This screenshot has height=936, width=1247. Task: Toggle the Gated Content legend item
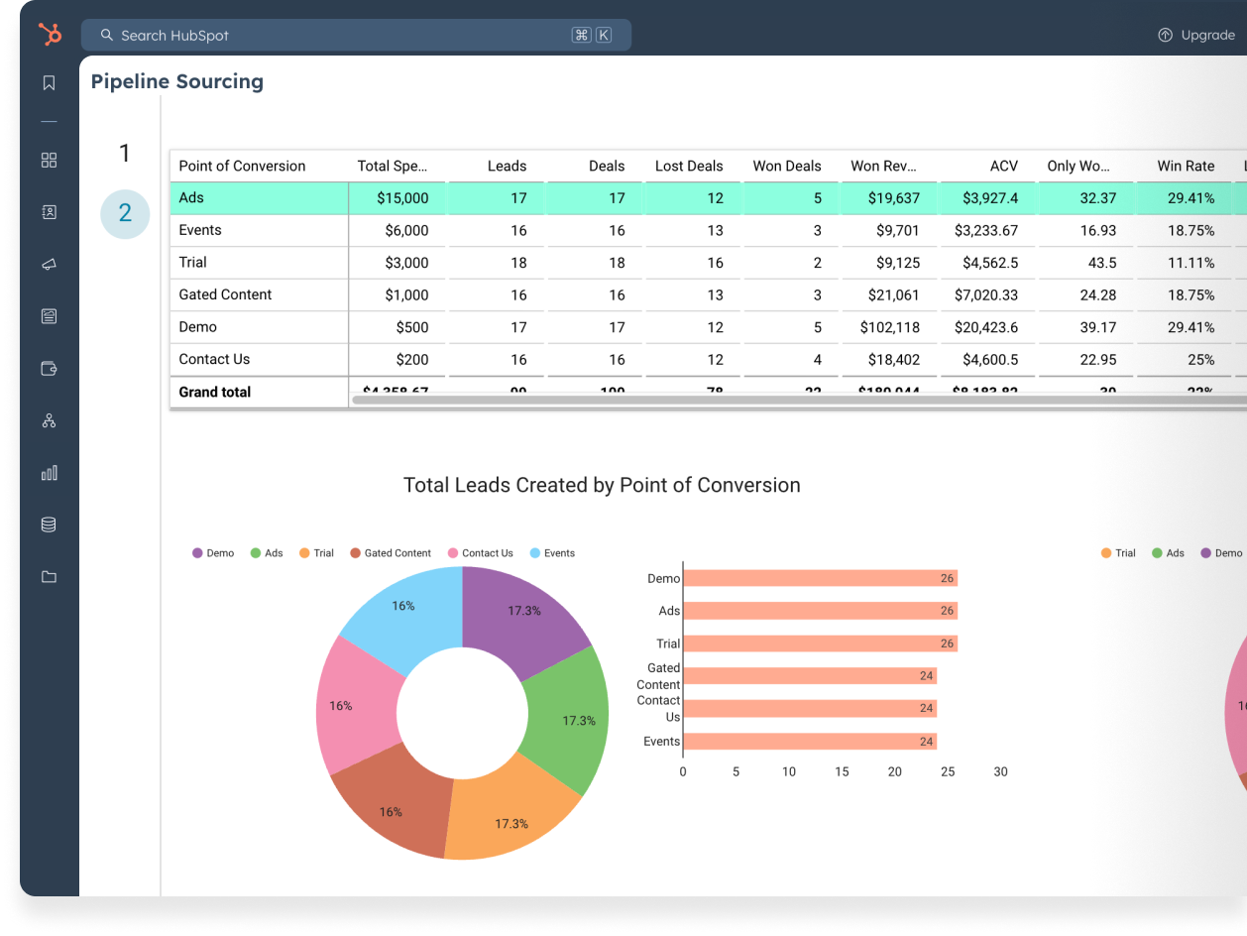coord(391,553)
